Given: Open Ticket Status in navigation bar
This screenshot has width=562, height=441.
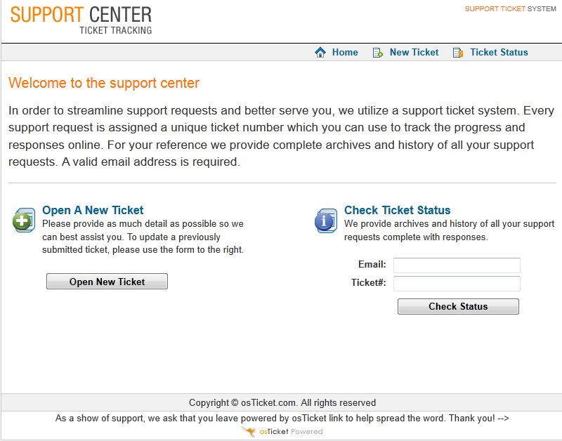Looking at the screenshot, I should (499, 53).
